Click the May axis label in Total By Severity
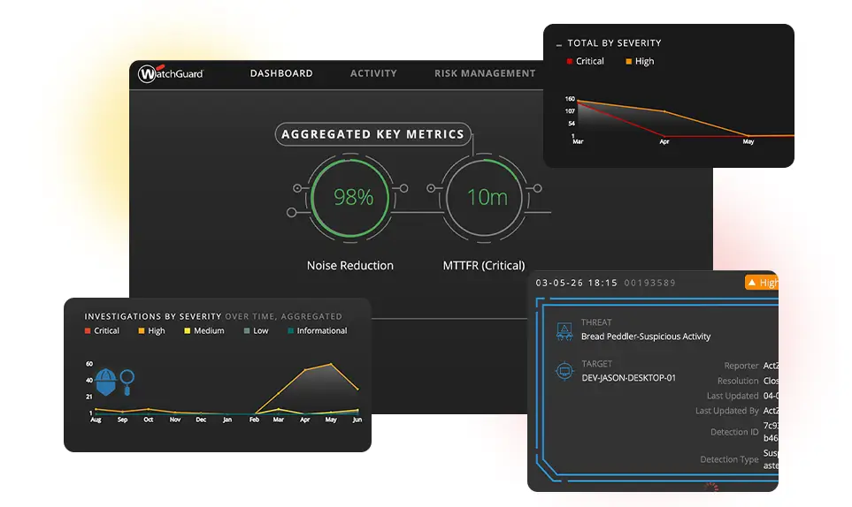This screenshot has height=507, width=852. point(748,141)
